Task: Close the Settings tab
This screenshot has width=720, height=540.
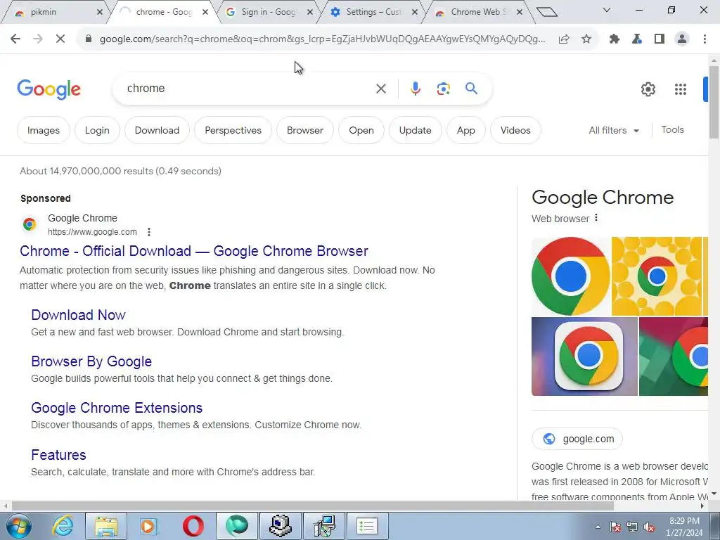Action: (415, 13)
